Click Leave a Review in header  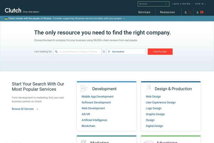(x=181, y=4)
